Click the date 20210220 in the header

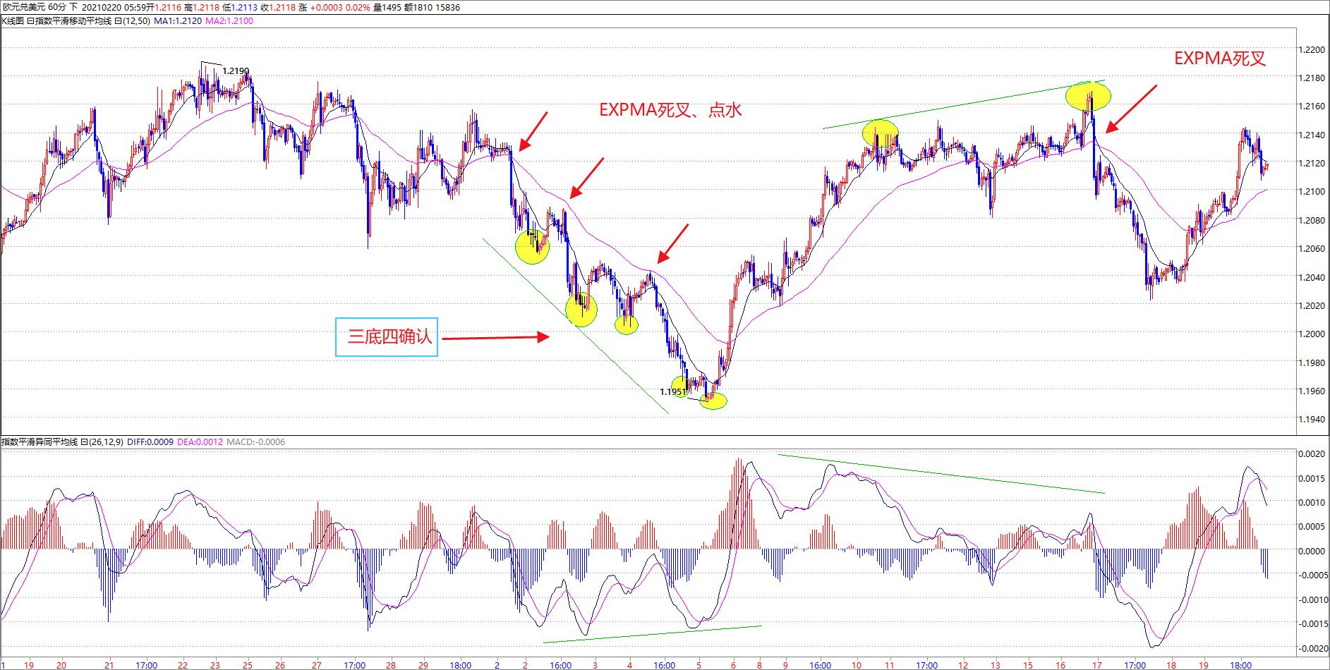100,7
